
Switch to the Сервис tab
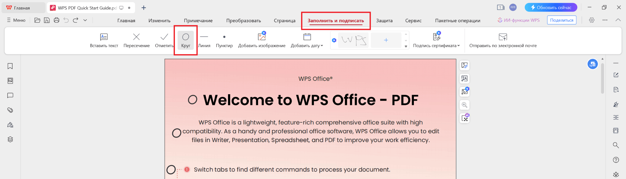click(413, 20)
